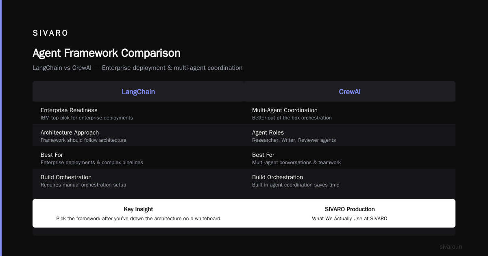The height and width of the screenshot is (256, 488).
Task: Select the CrewAI column header
Action: 350,91
